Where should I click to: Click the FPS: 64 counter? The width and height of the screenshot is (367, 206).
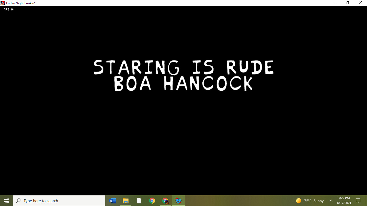(x=9, y=9)
